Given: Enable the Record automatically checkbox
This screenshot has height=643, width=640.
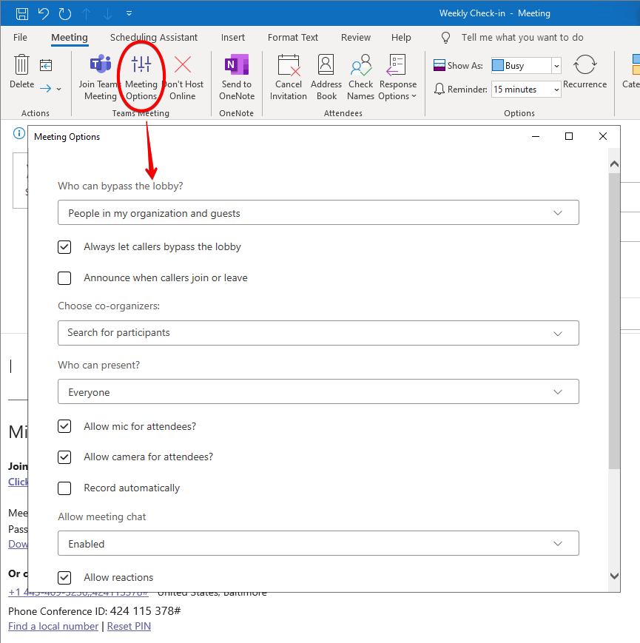Looking at the screenshot, I should [x=64, y=488].
